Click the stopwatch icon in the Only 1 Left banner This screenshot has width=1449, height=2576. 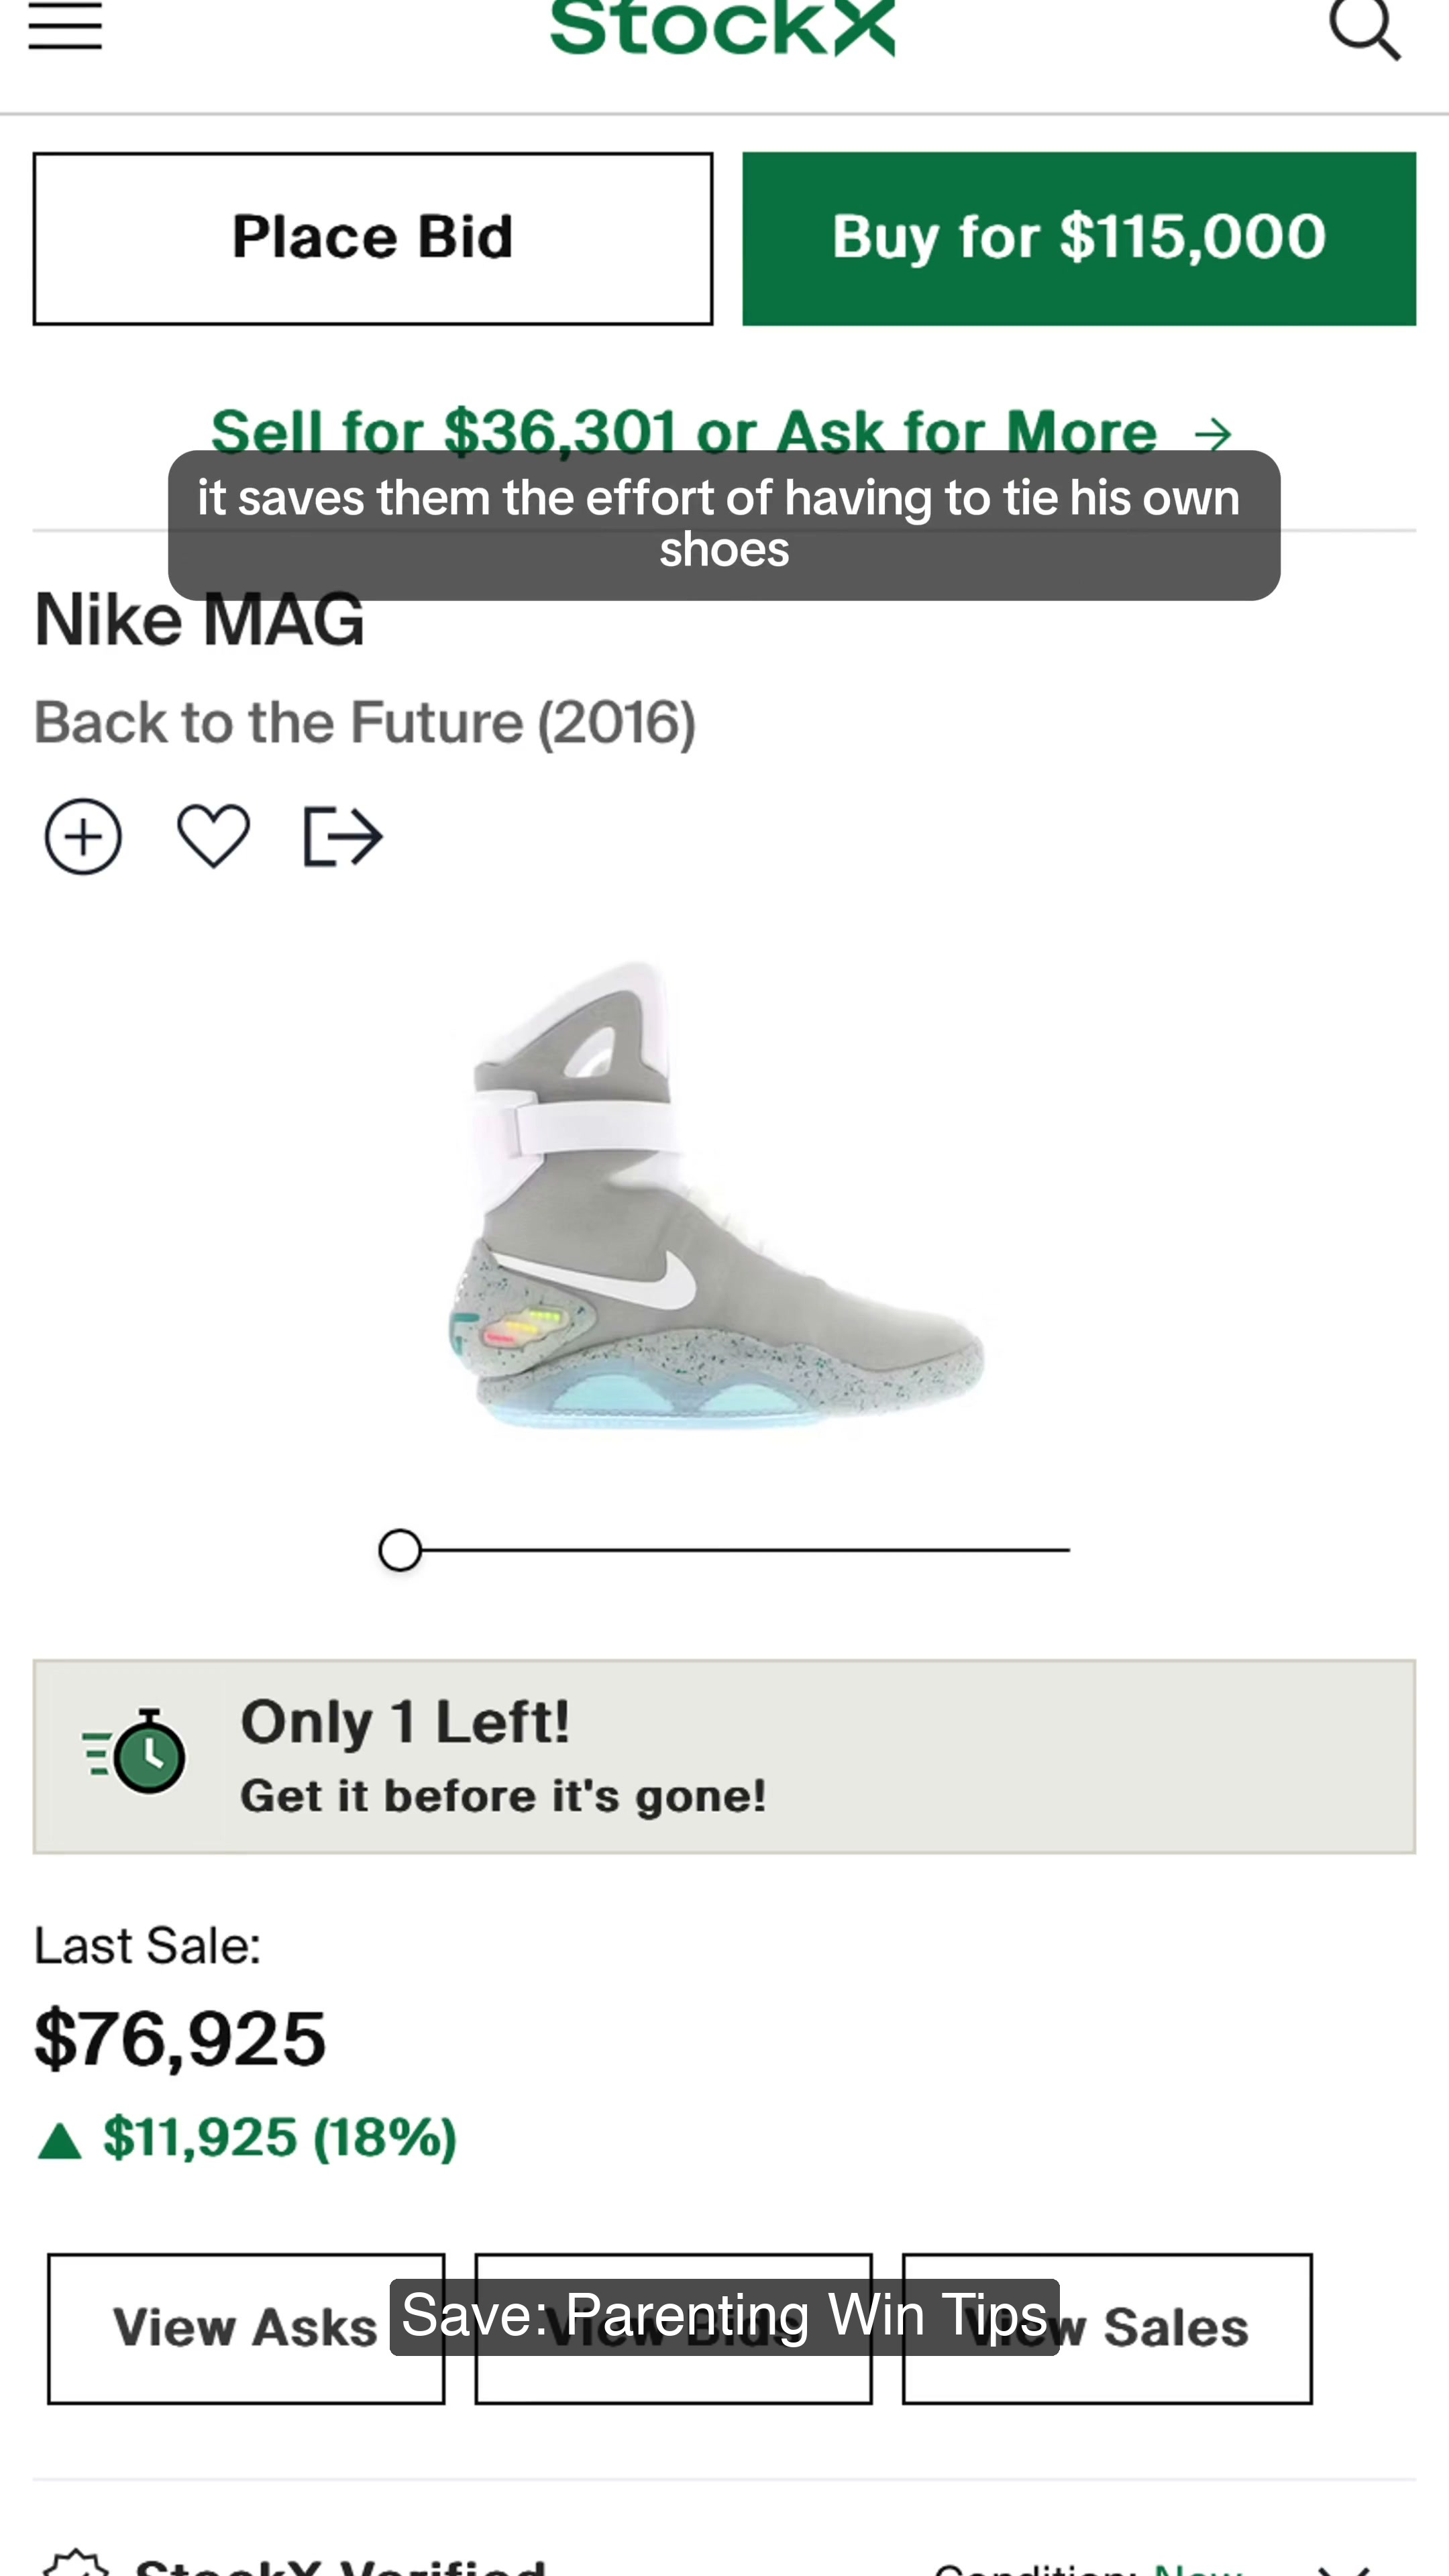tap(136, 1753)
